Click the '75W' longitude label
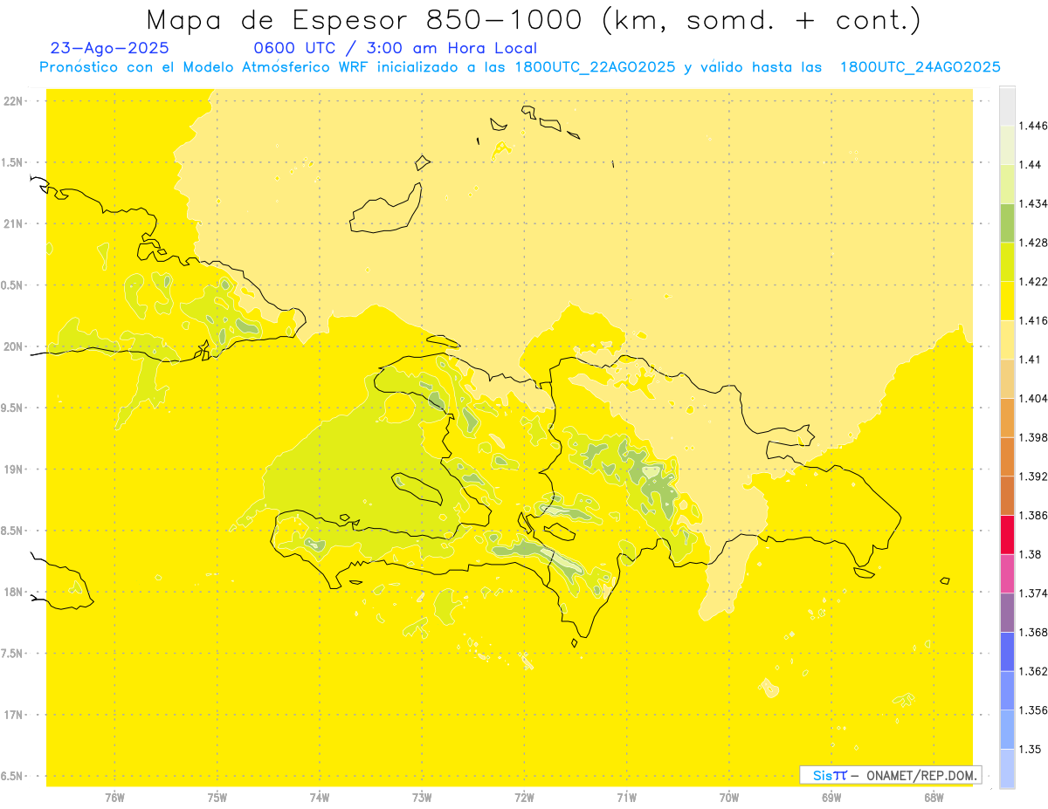Screen dimensions: 1048x809 coord(217,798)
